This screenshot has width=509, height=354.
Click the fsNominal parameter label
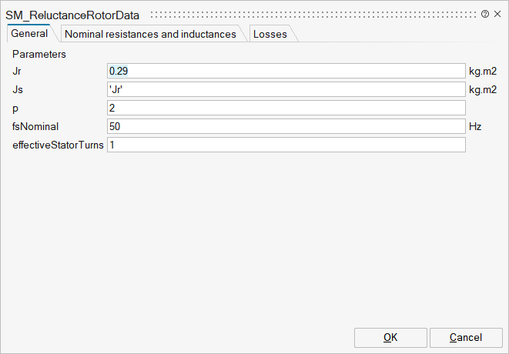35,126
